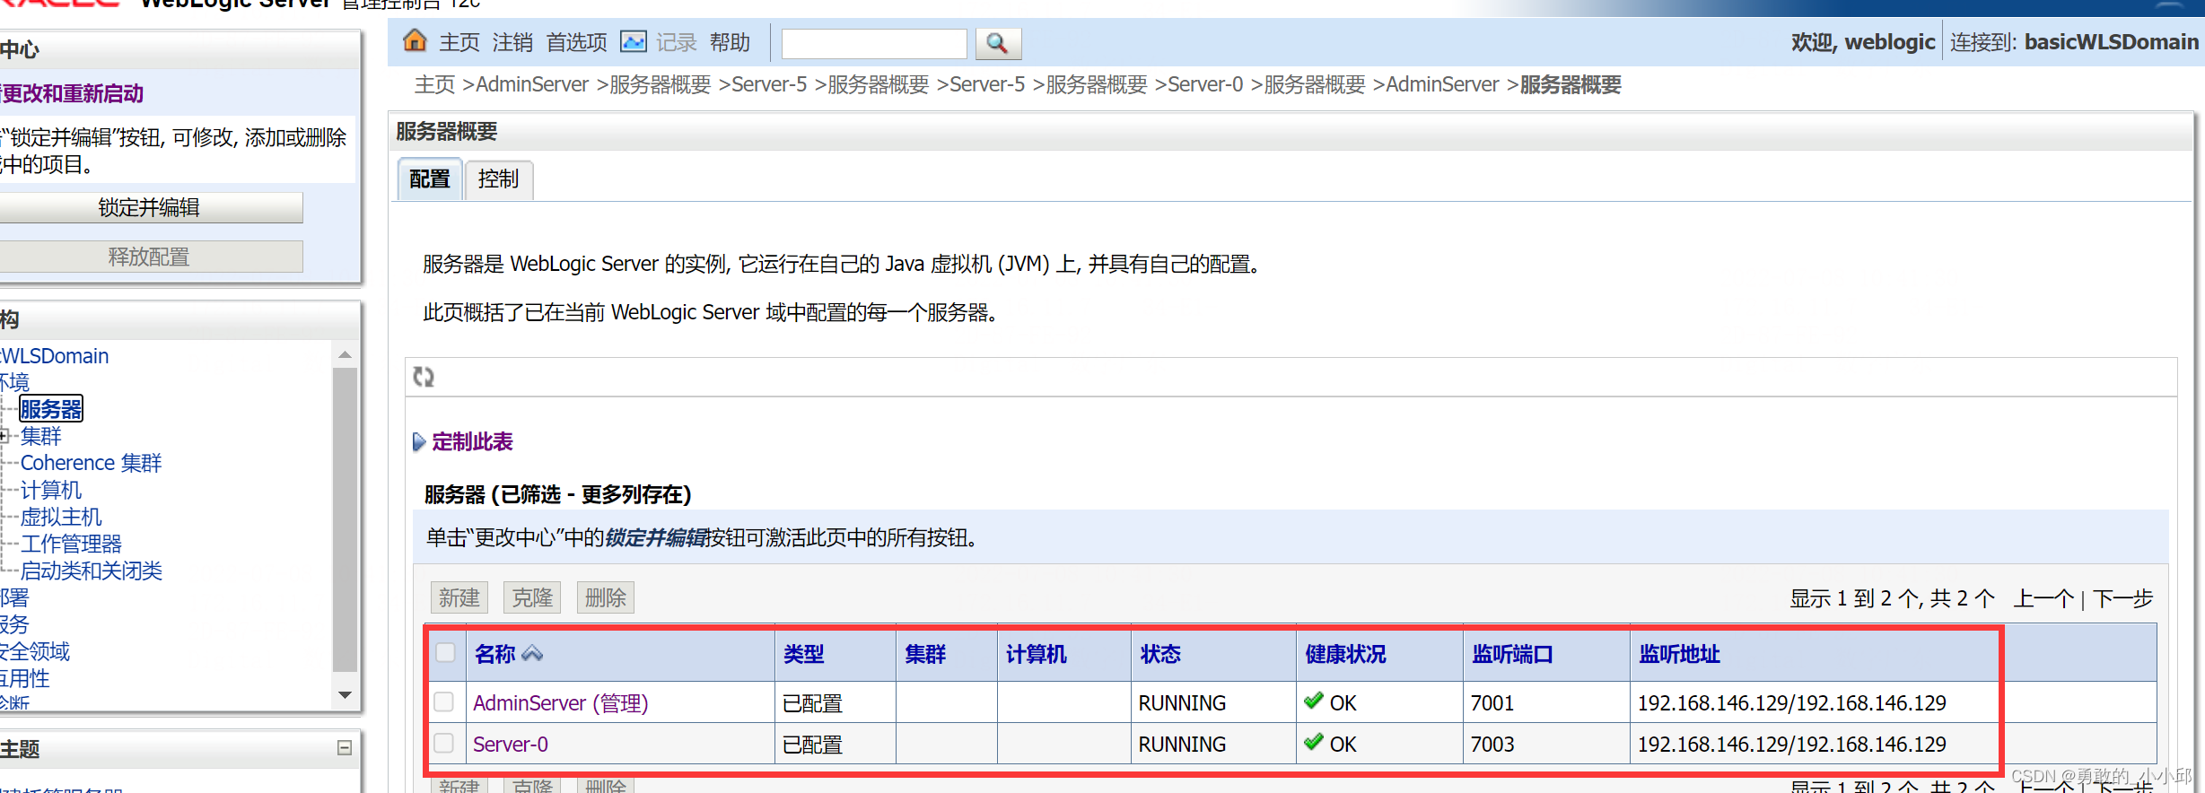Click the table refresh arrows icon
The height and width of the screenshot is (793, 2205).
[424, 377]
